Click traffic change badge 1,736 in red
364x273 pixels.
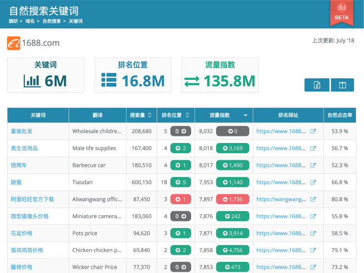click(233, 199)
